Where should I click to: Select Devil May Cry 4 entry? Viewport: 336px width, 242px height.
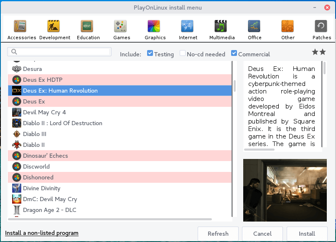coord(44,112)
